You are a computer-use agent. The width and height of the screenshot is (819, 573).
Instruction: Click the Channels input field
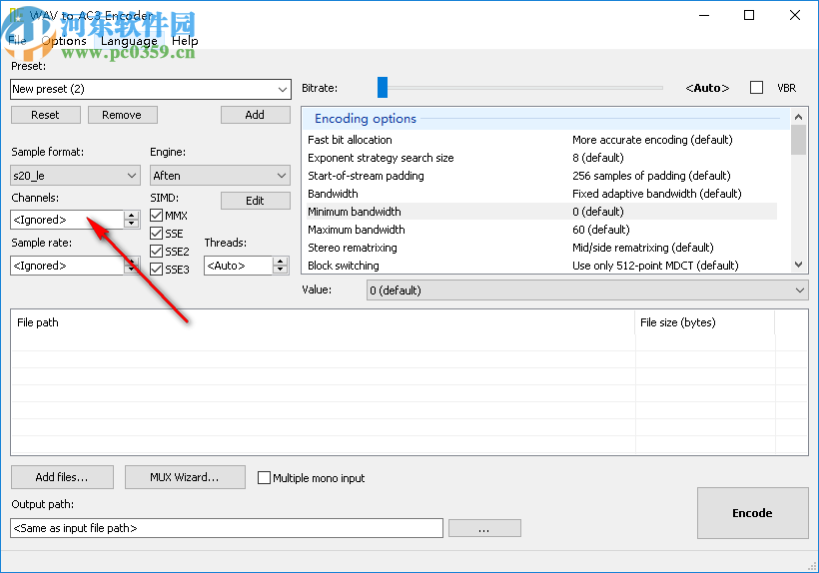[x=67, y=220]
